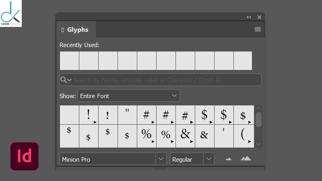Toggle the Glyphs panel expand/collapse arrows
The image size is (322, 181).
click(62, 30)
